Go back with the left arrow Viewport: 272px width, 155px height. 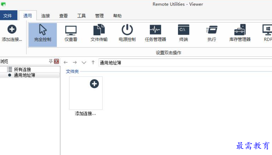coord(66,63)
